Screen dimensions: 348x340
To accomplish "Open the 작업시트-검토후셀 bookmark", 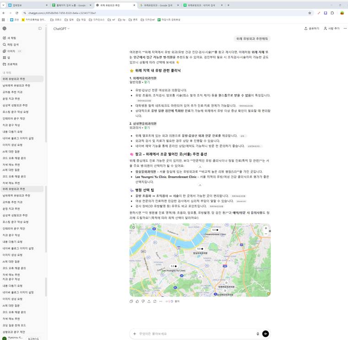I will click(x=169, y=20).
